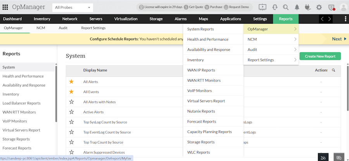Click the Create New Report button
The width and height of the screenshot is (349, 161).
coord(320,56)
